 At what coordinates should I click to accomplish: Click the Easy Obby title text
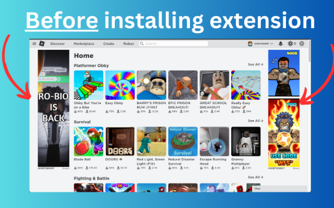(x=114, y=103)
